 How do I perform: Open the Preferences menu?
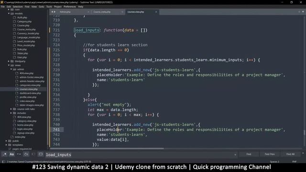pyautogui.click(x=70, y=7)
